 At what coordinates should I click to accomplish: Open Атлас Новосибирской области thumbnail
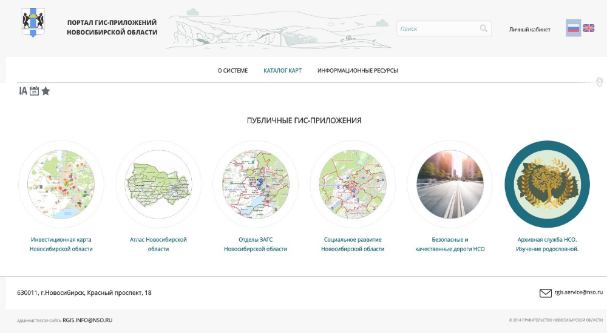tap(158, 183)
